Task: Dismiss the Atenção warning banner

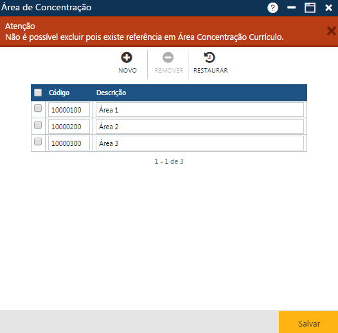Action: [x=332, y=31]
